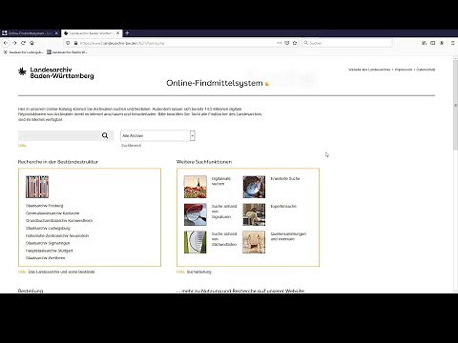Go forward with the browser forward arrow

[x=14, y=43]
